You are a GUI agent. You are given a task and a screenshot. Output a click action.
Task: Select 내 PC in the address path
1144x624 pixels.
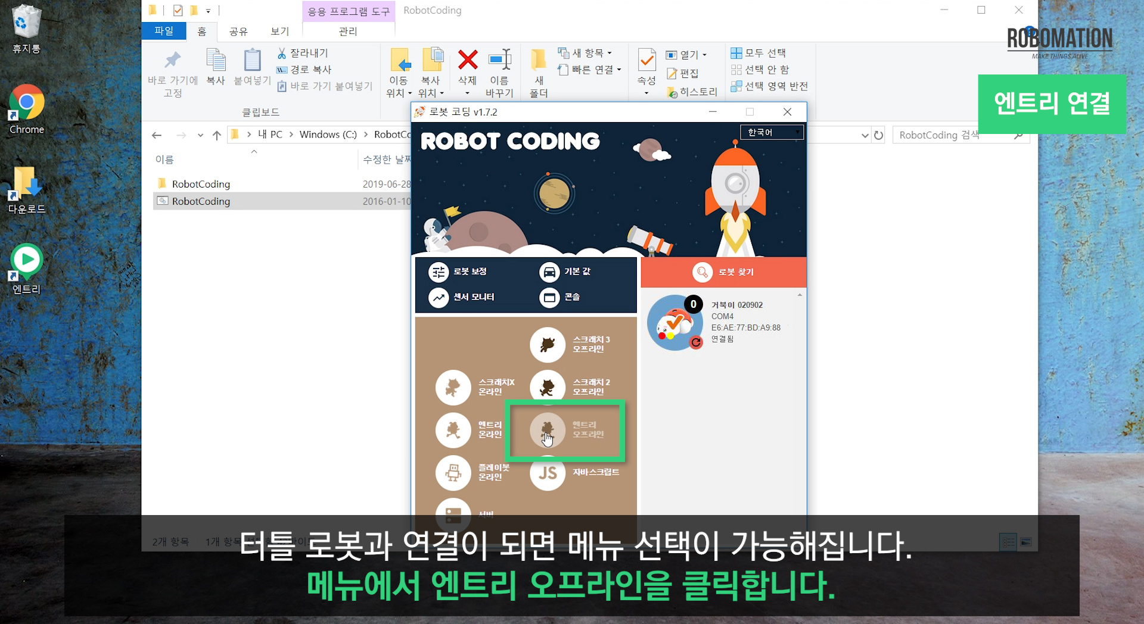pos(270,135)
